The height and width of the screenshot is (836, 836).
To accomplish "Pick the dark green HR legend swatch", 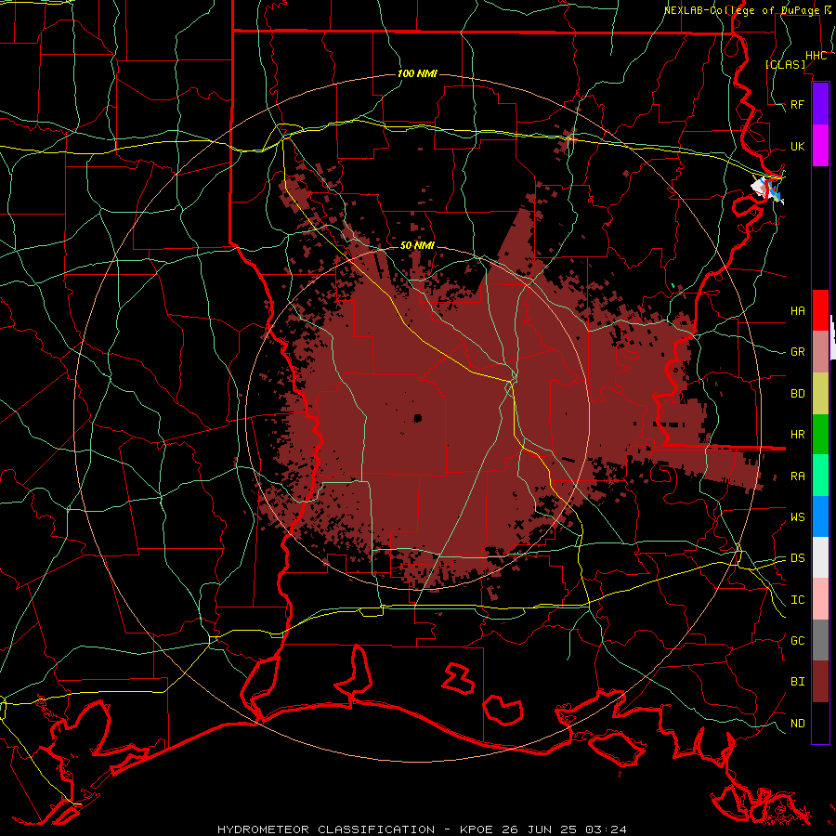I will pyautogui.click(x=820, y=434).
